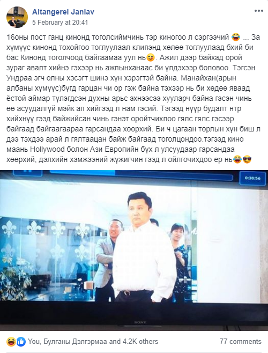Viewport: 268px width, 353px height.
Task: Click the Haha reaction icon under post
Action: (11, 342)
